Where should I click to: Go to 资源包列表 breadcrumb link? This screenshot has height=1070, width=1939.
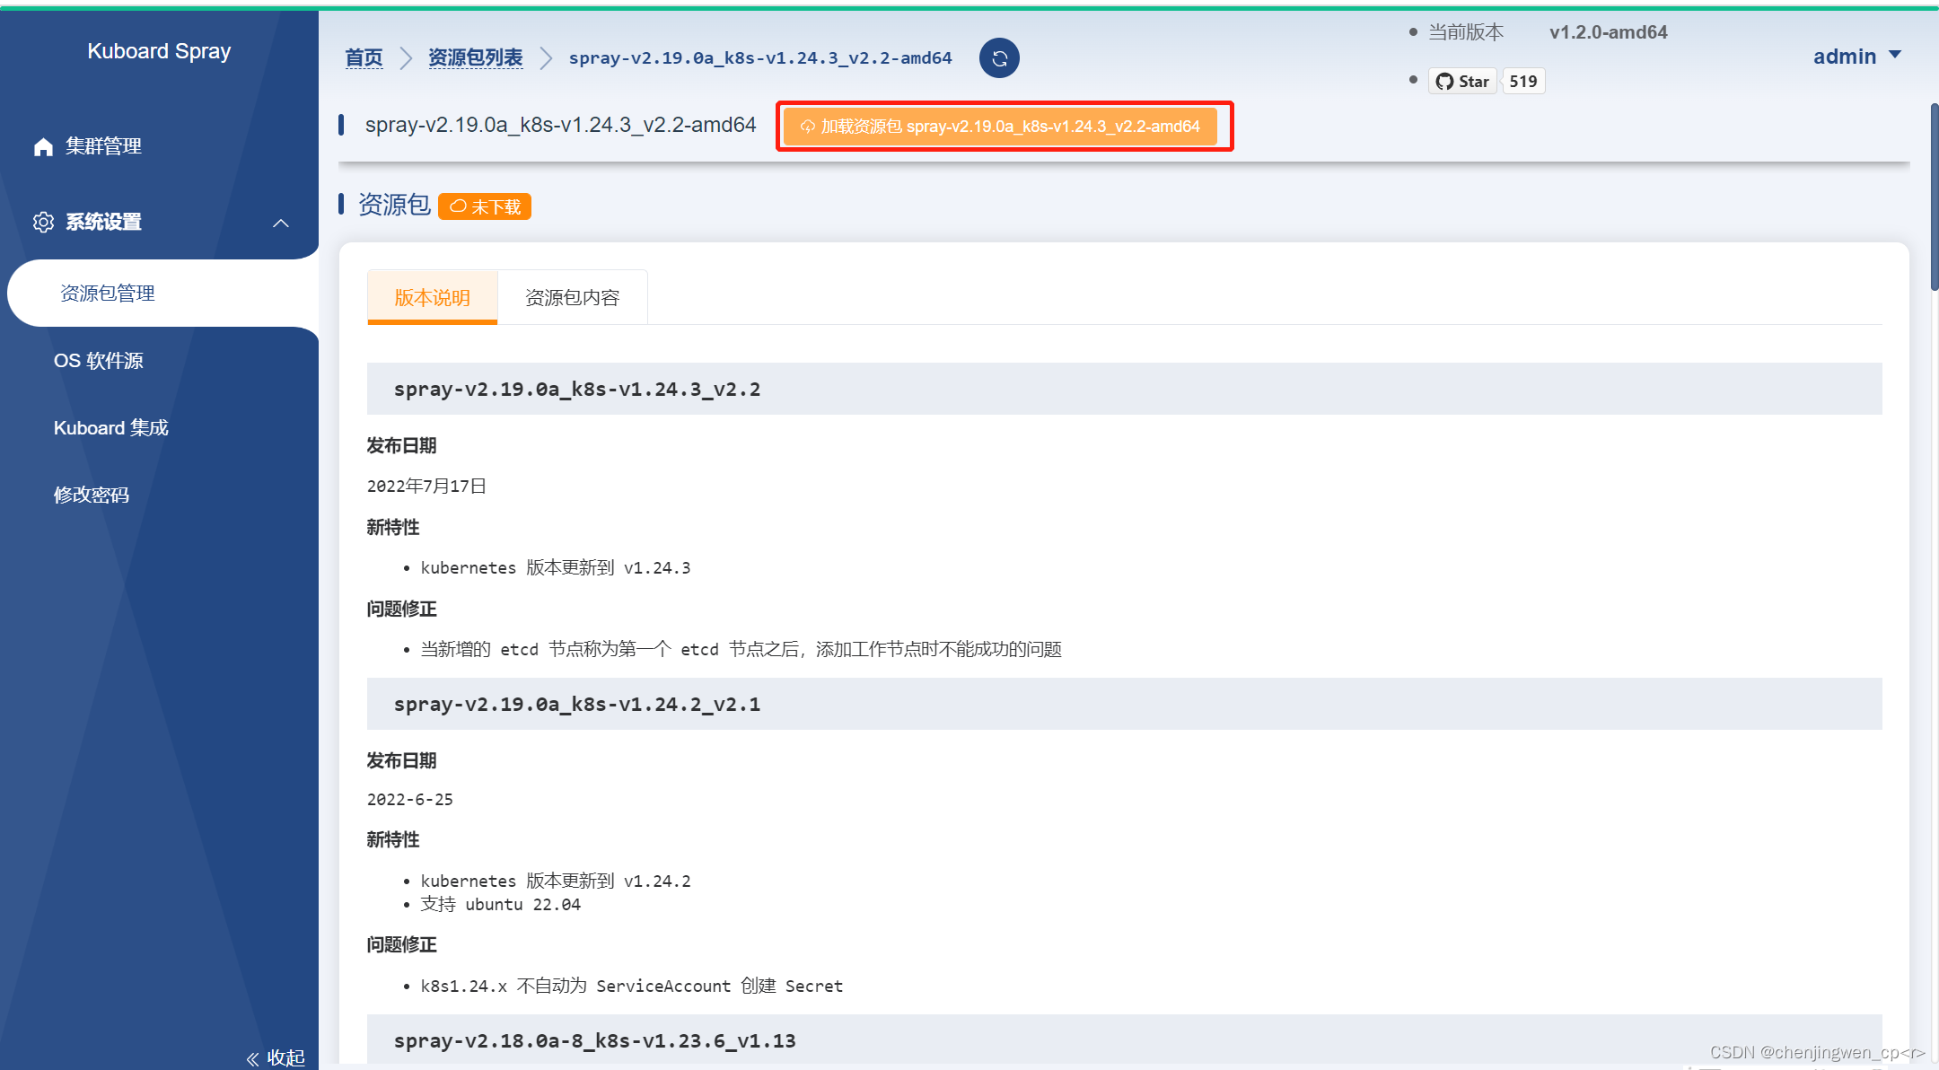476,58
